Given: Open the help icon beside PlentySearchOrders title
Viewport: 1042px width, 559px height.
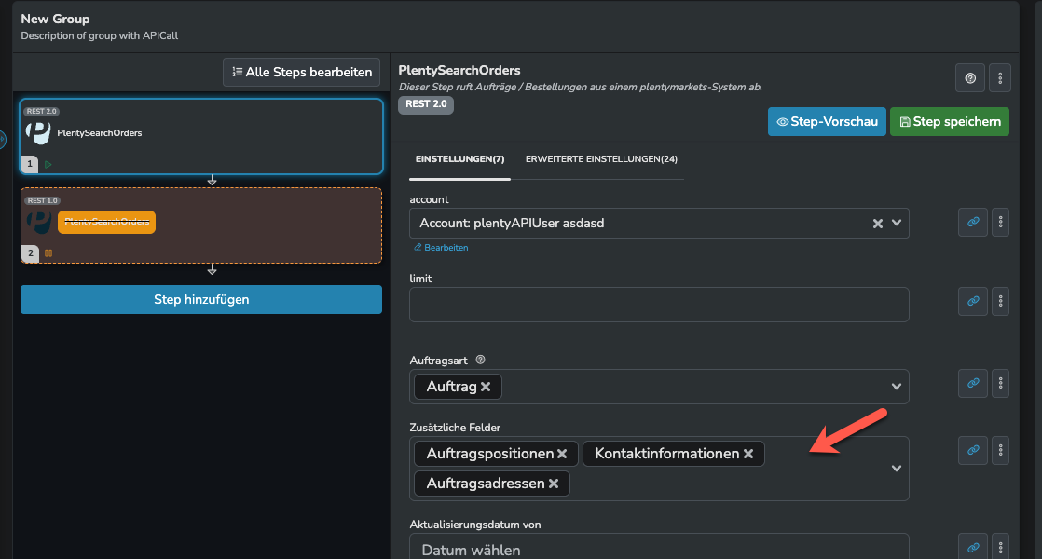Looking at the screenshot, I should click(969, 78).
